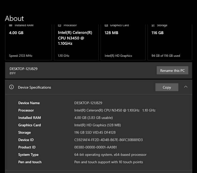Screen dimensions: 197x173
Task: Click the Device Specifications info icon
Action: (11, 87)
